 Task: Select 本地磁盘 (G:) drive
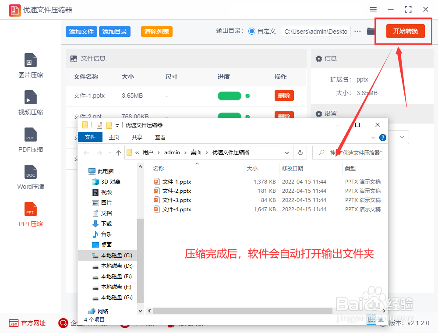112,298
